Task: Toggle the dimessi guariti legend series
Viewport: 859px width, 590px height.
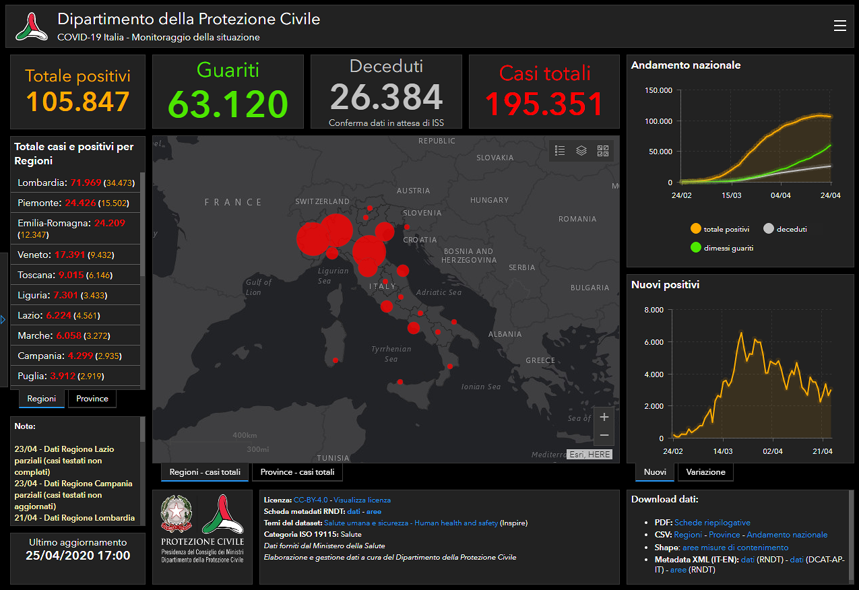Action: pos(696,248)
